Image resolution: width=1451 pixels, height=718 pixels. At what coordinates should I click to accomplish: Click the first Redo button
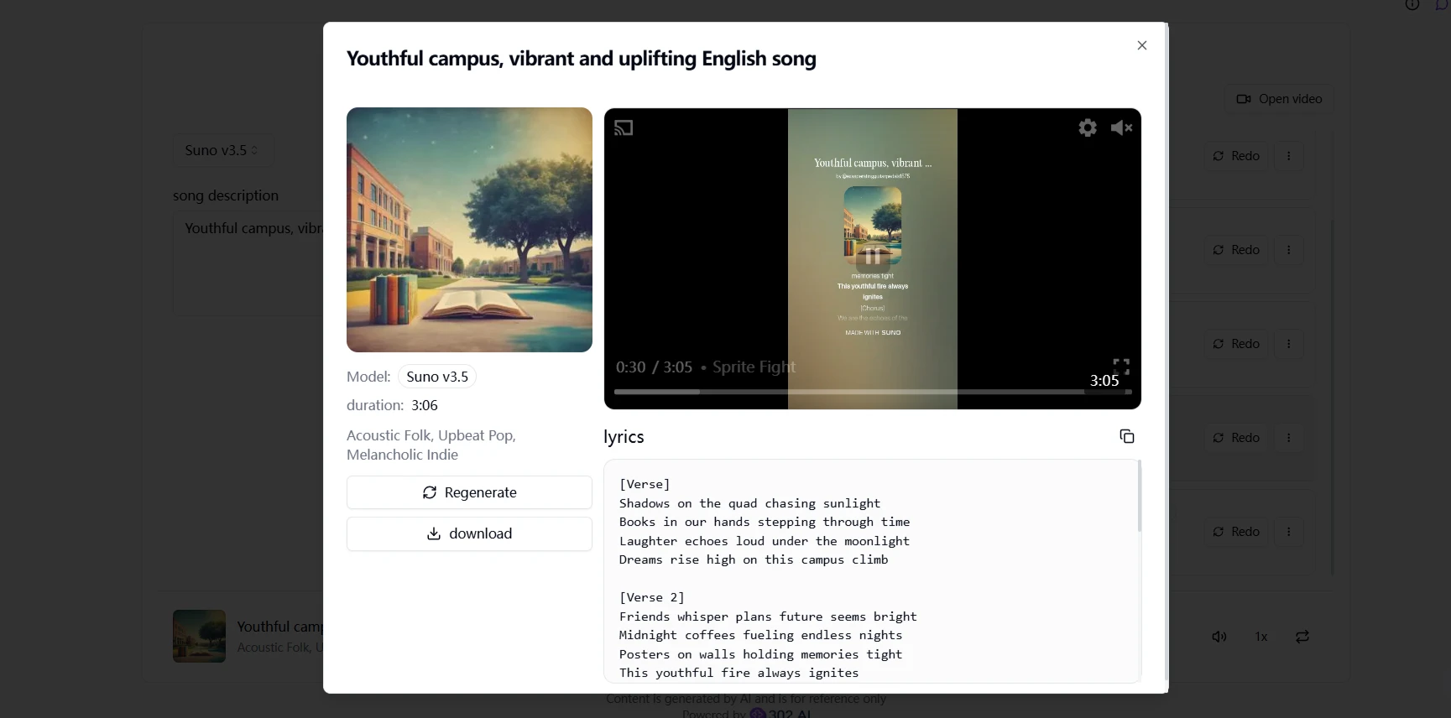coord(1236,156)
